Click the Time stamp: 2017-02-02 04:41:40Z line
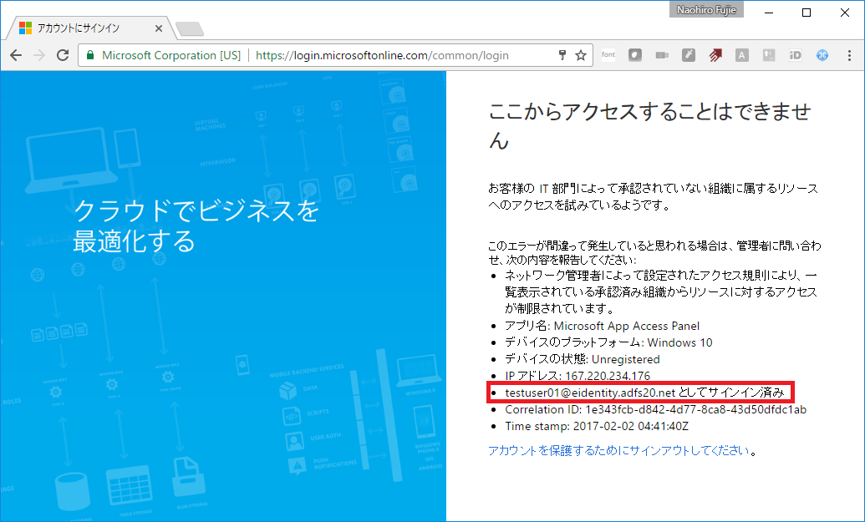 597,426
